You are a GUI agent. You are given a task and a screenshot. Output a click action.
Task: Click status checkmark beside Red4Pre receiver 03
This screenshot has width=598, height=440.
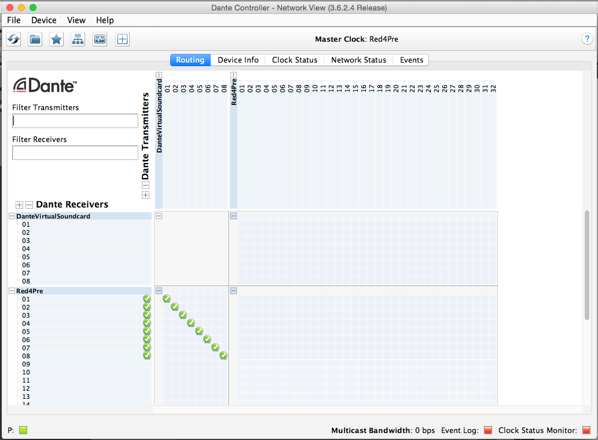point(147,315)
